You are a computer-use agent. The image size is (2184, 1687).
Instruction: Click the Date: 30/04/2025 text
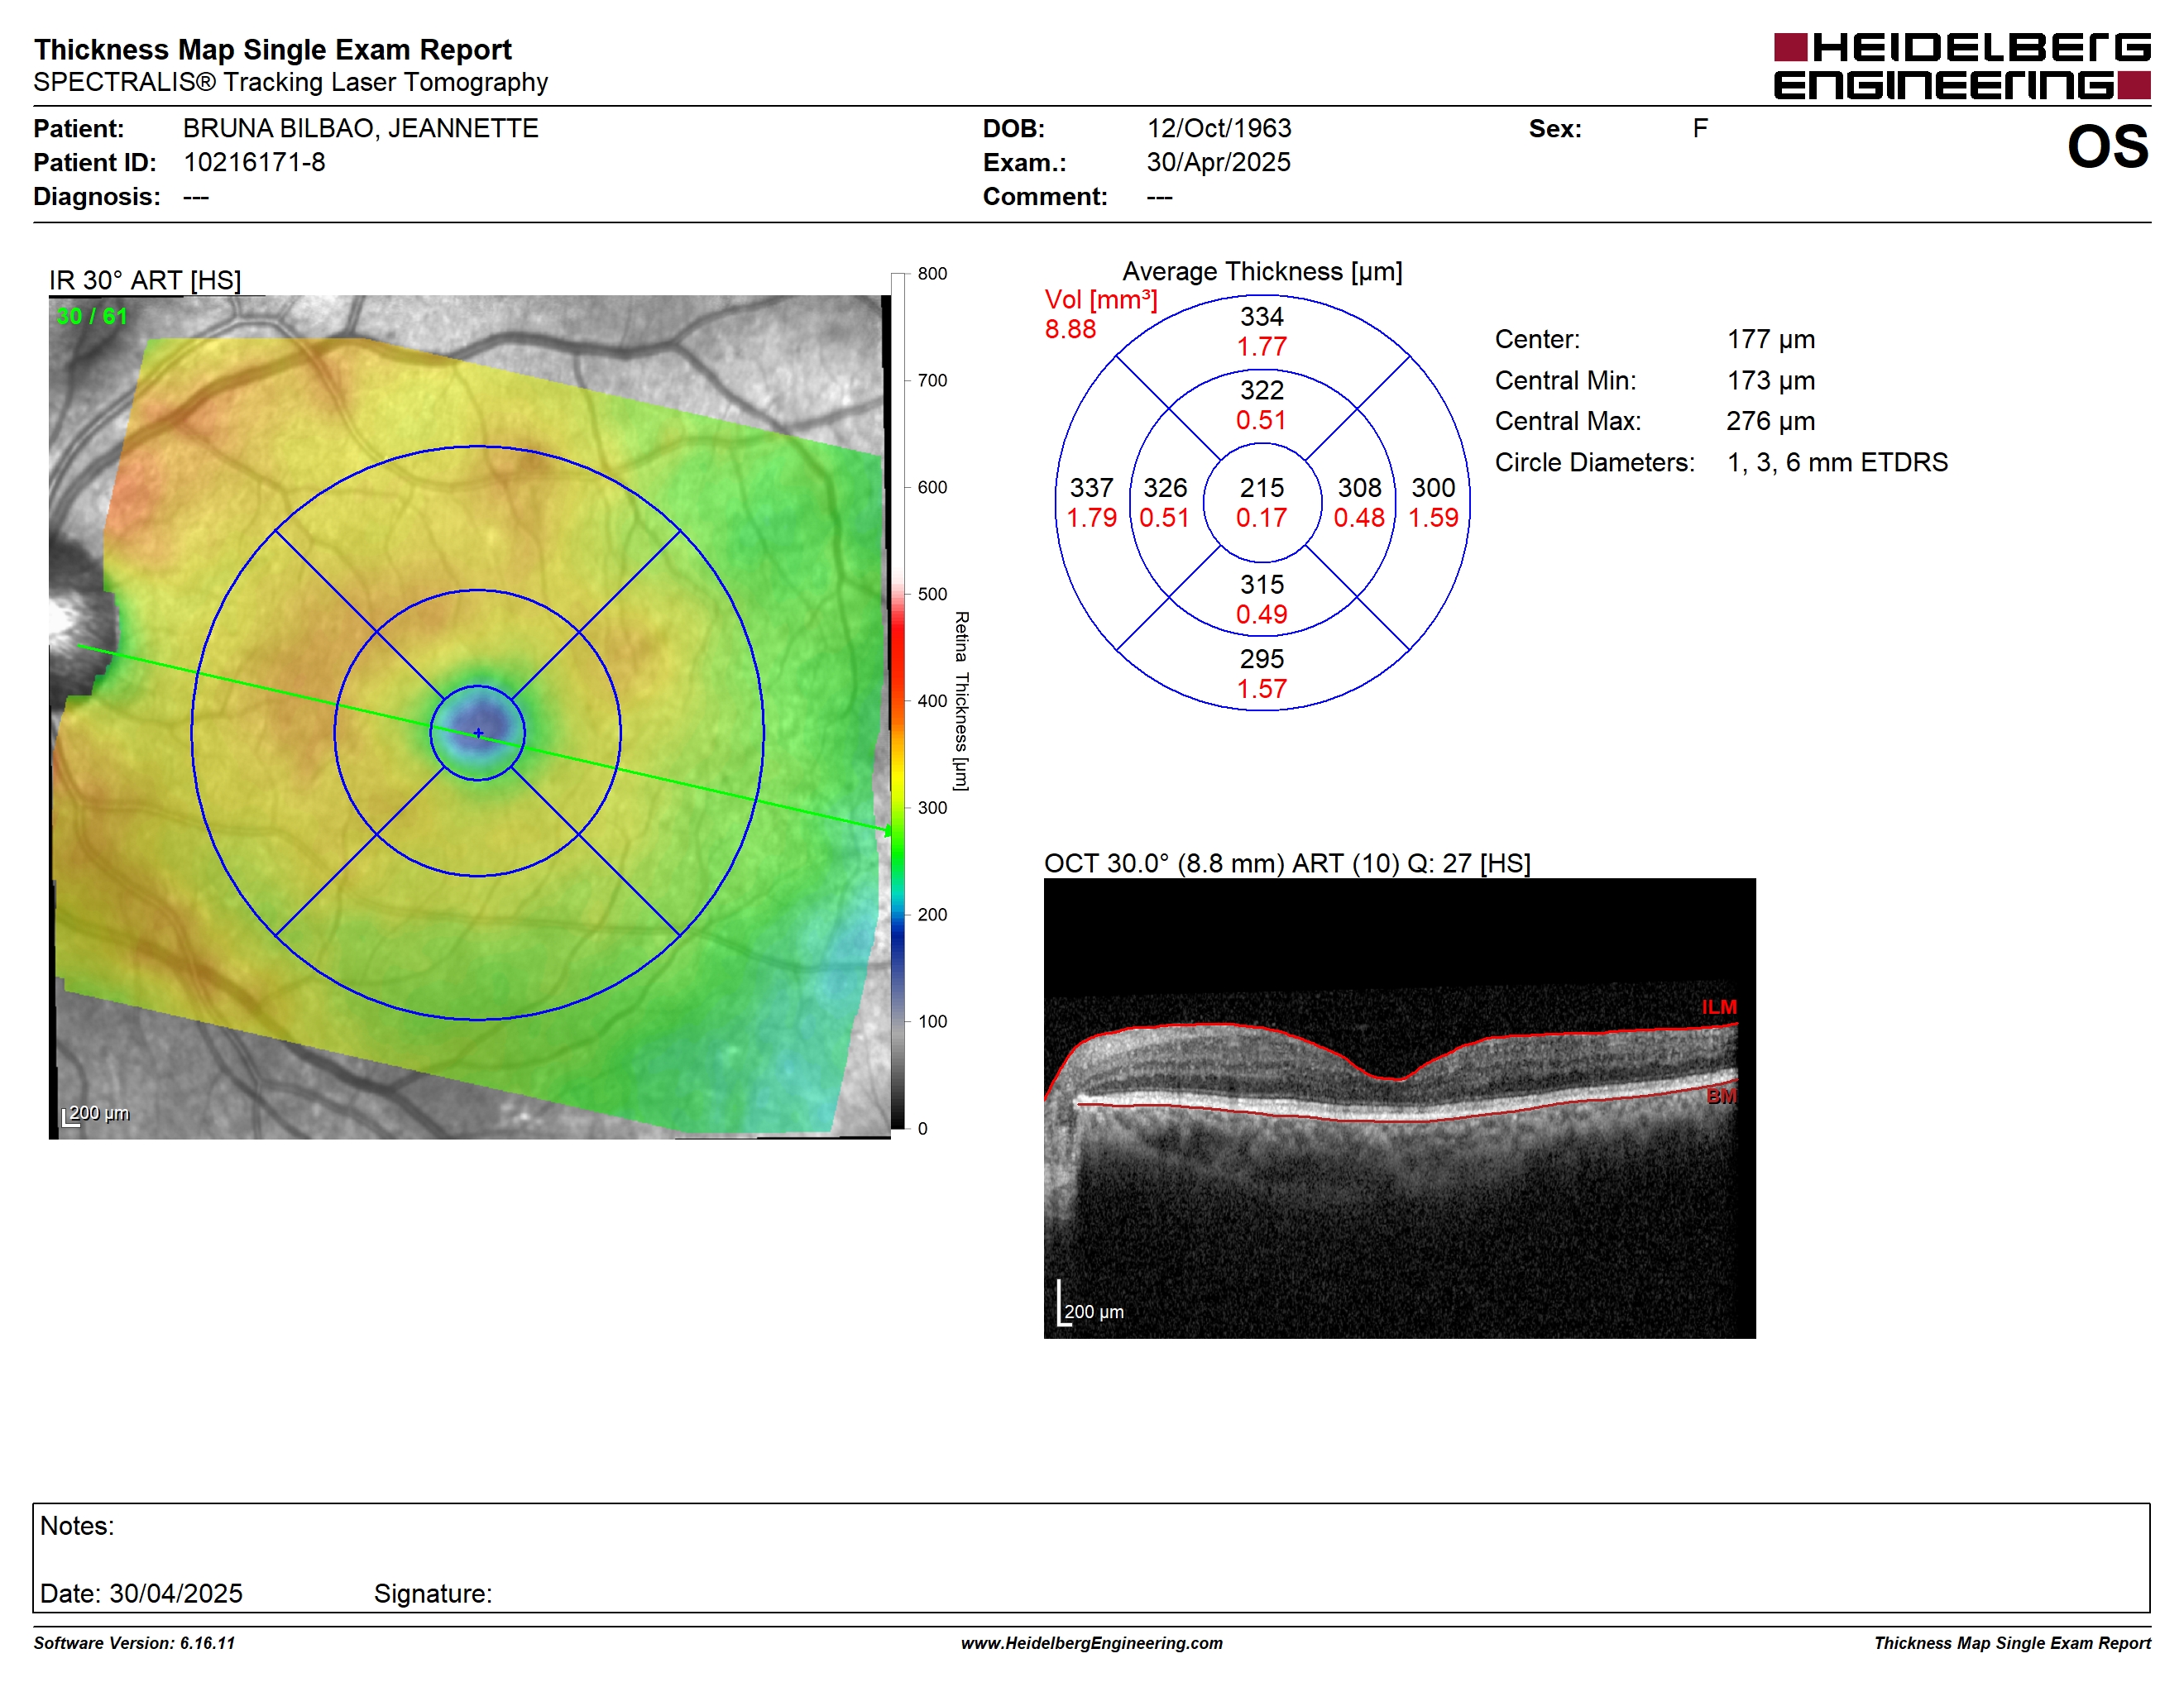pyautogui.click(x=141, y=1594)
